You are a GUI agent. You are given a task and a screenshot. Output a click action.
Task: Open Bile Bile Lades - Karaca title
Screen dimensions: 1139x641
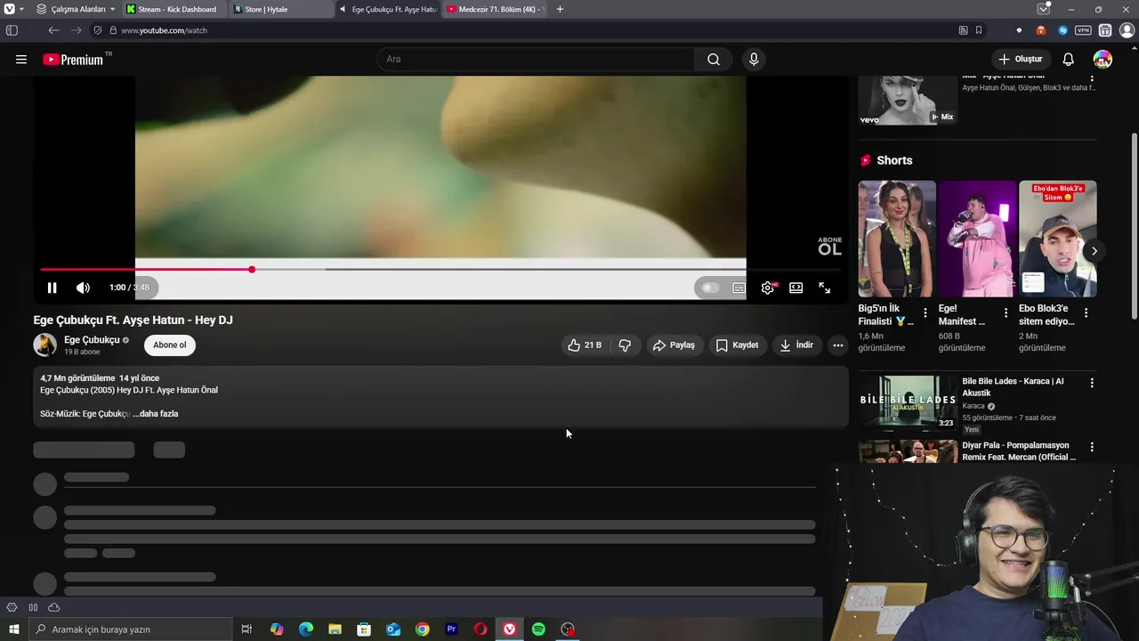pos(1013,386)
